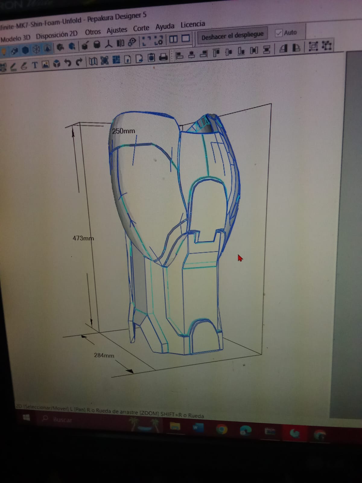Click the blue parts arrangement grid icon
The image size is (362, 483).
(x=116, y=59)
